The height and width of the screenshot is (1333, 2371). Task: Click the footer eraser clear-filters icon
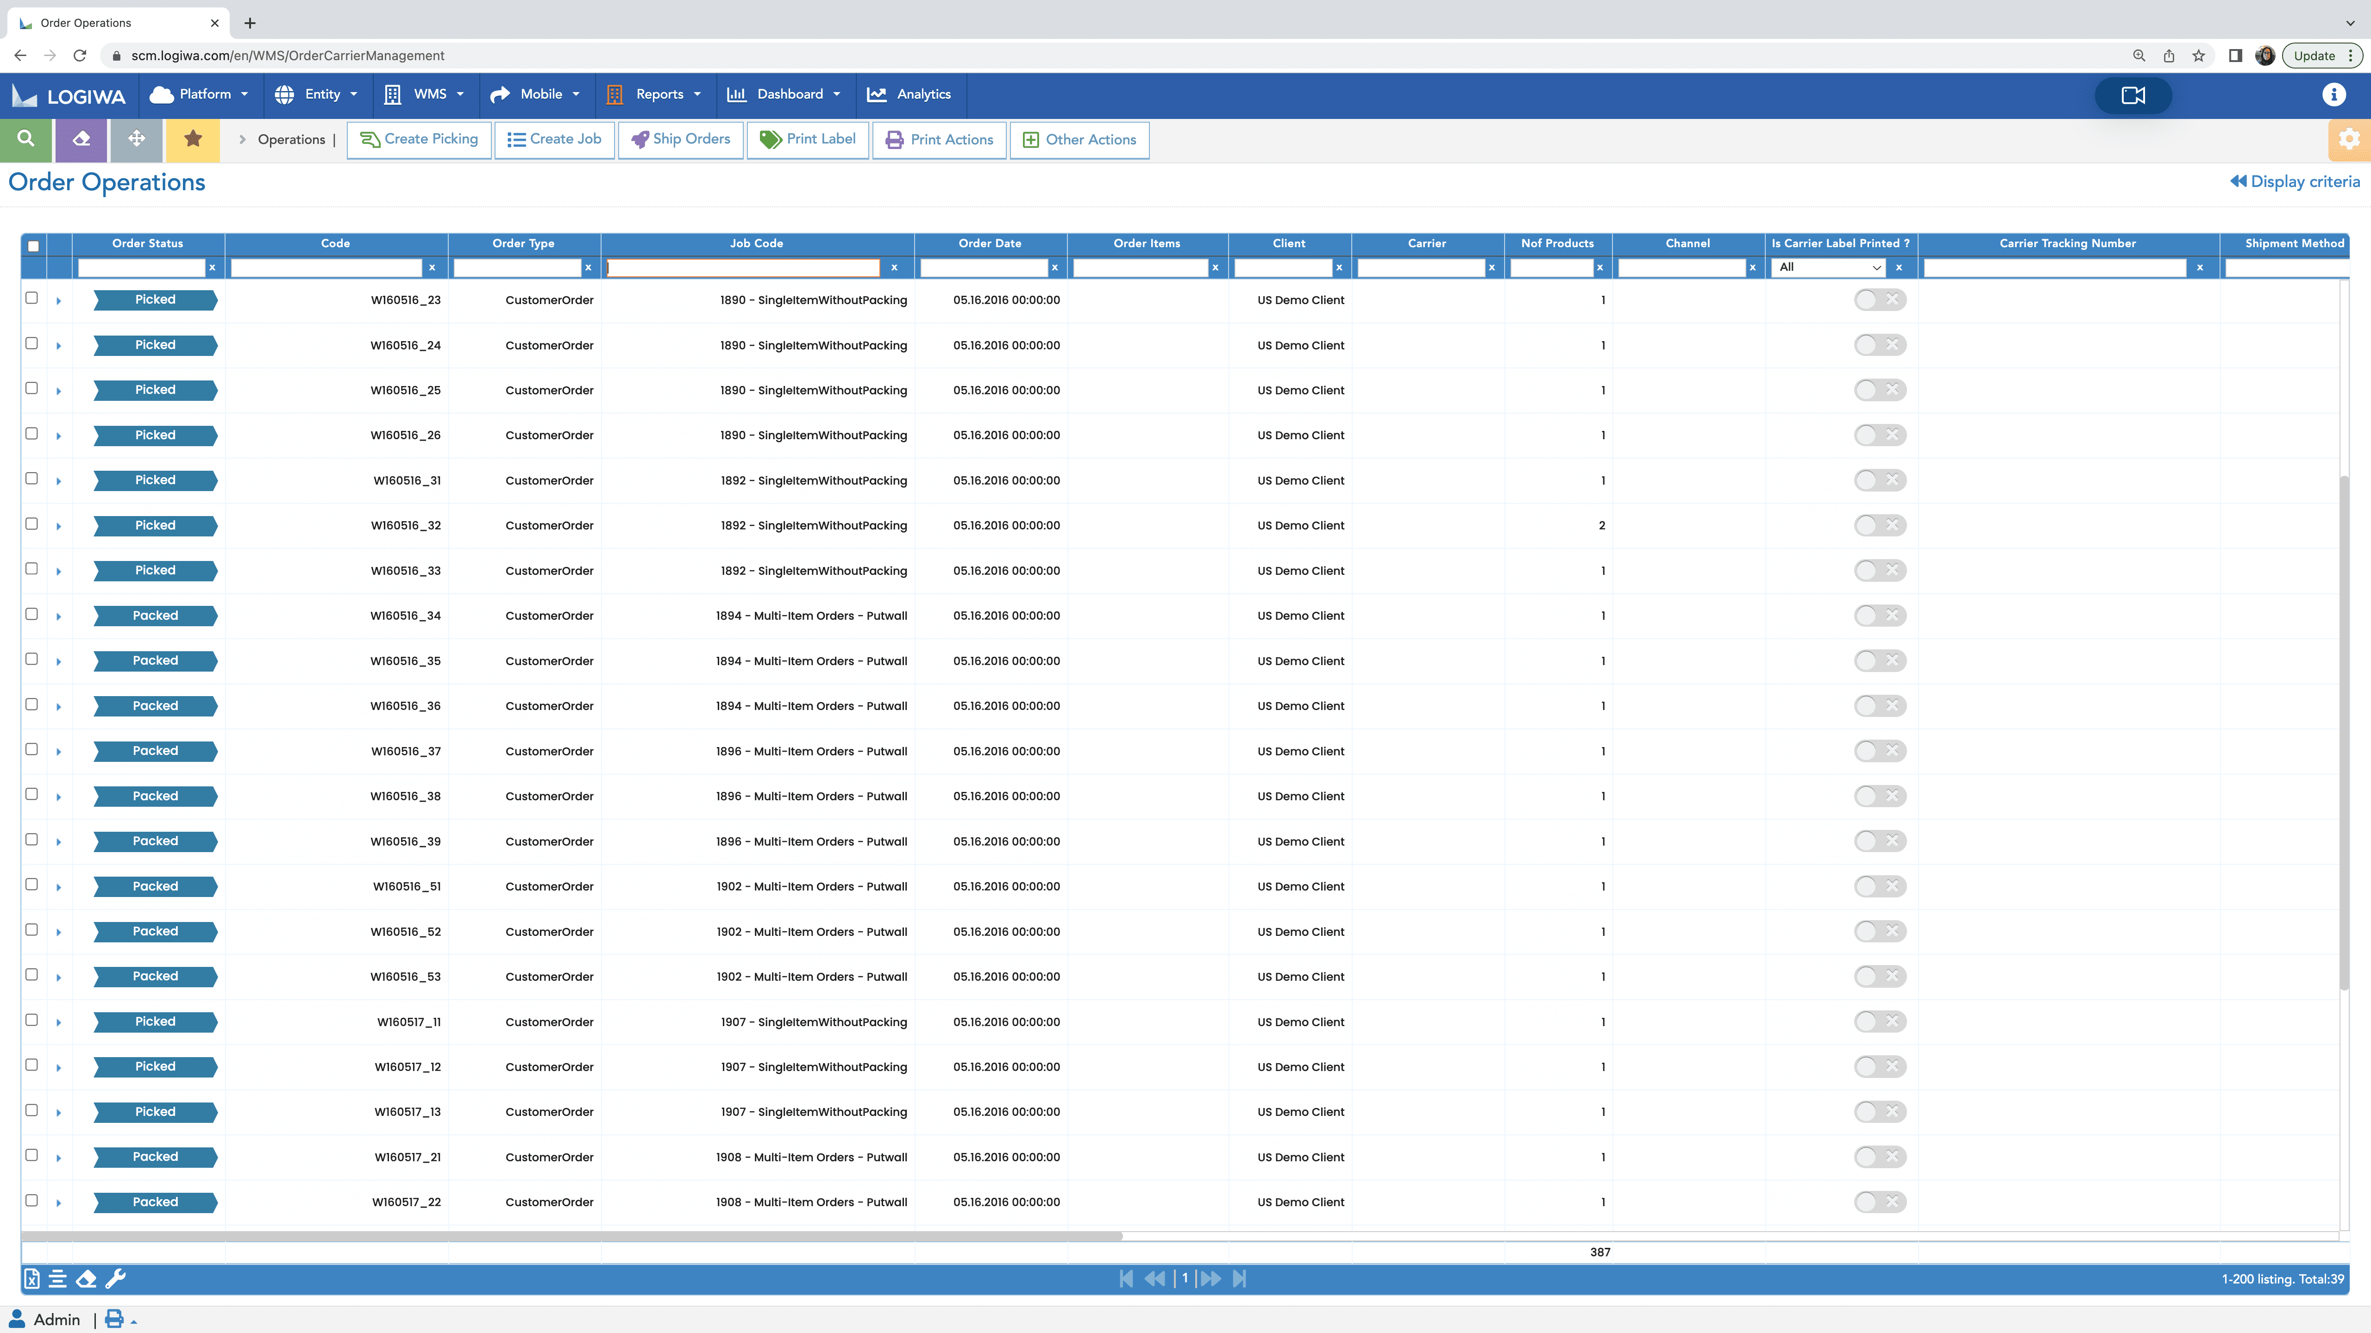pyautogui.click(x=87, y=1279)
